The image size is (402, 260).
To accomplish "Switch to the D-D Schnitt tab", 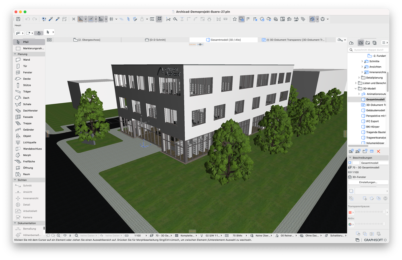I will coord(155,40).
